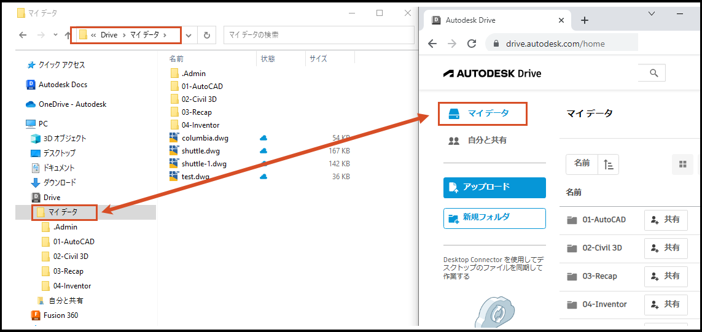Select the .Admin folder in the file list

188,74
